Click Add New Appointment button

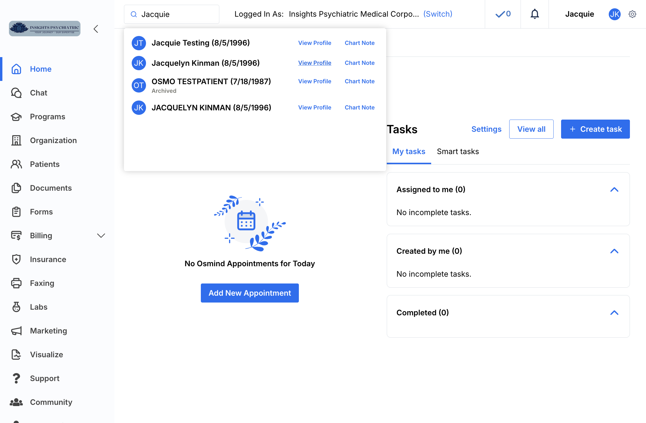click(x=250, y=293)
